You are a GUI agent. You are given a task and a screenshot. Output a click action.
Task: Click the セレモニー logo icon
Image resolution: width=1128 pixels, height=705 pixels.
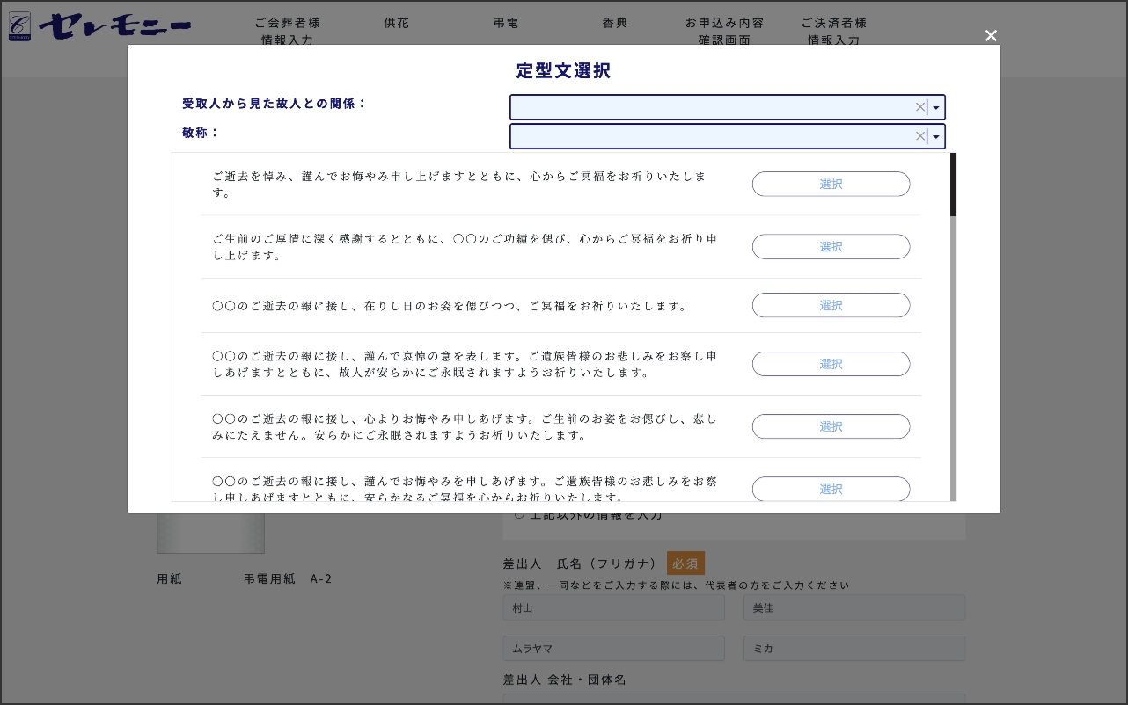click(x=19, y=26)
